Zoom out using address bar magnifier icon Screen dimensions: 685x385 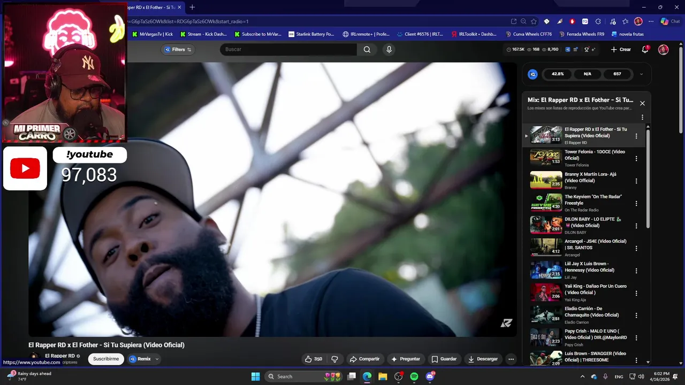coord(523,21)
